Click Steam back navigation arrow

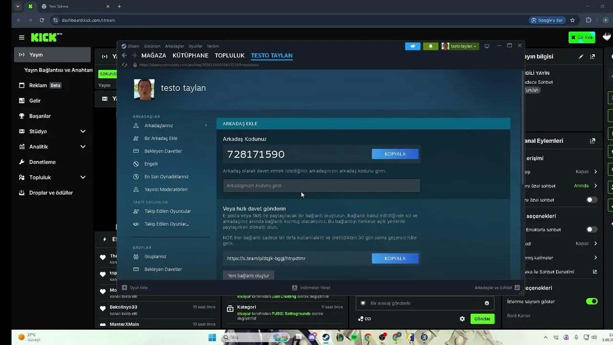(125, 56)
